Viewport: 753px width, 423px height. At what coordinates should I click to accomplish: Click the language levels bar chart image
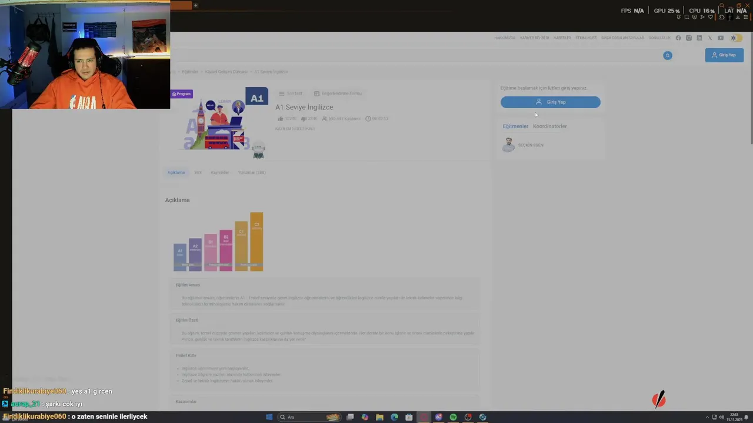point(218,241)
